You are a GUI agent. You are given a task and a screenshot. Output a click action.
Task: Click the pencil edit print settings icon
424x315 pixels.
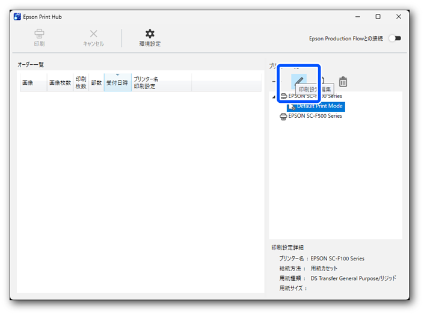(299, 81)
